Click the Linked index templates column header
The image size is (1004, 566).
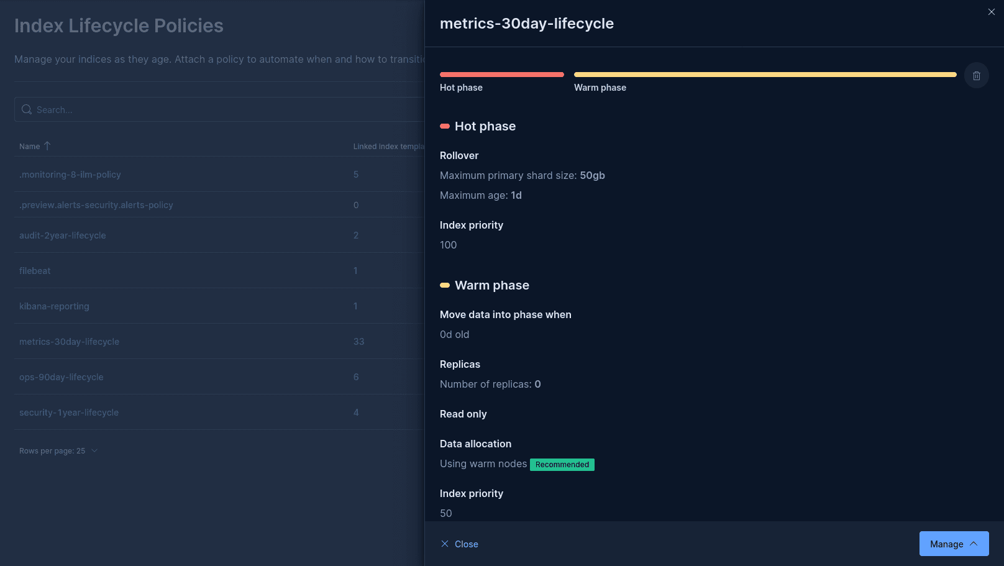pos(389,147)
